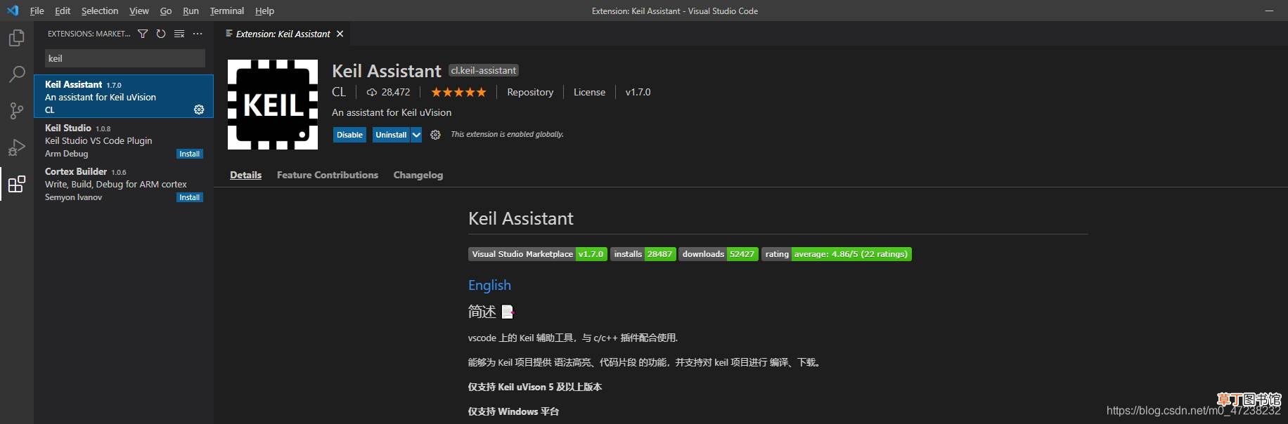Click the rating average 4.86/5 badge
This screenshot has width=1288, height=424.
coord(837,254)
